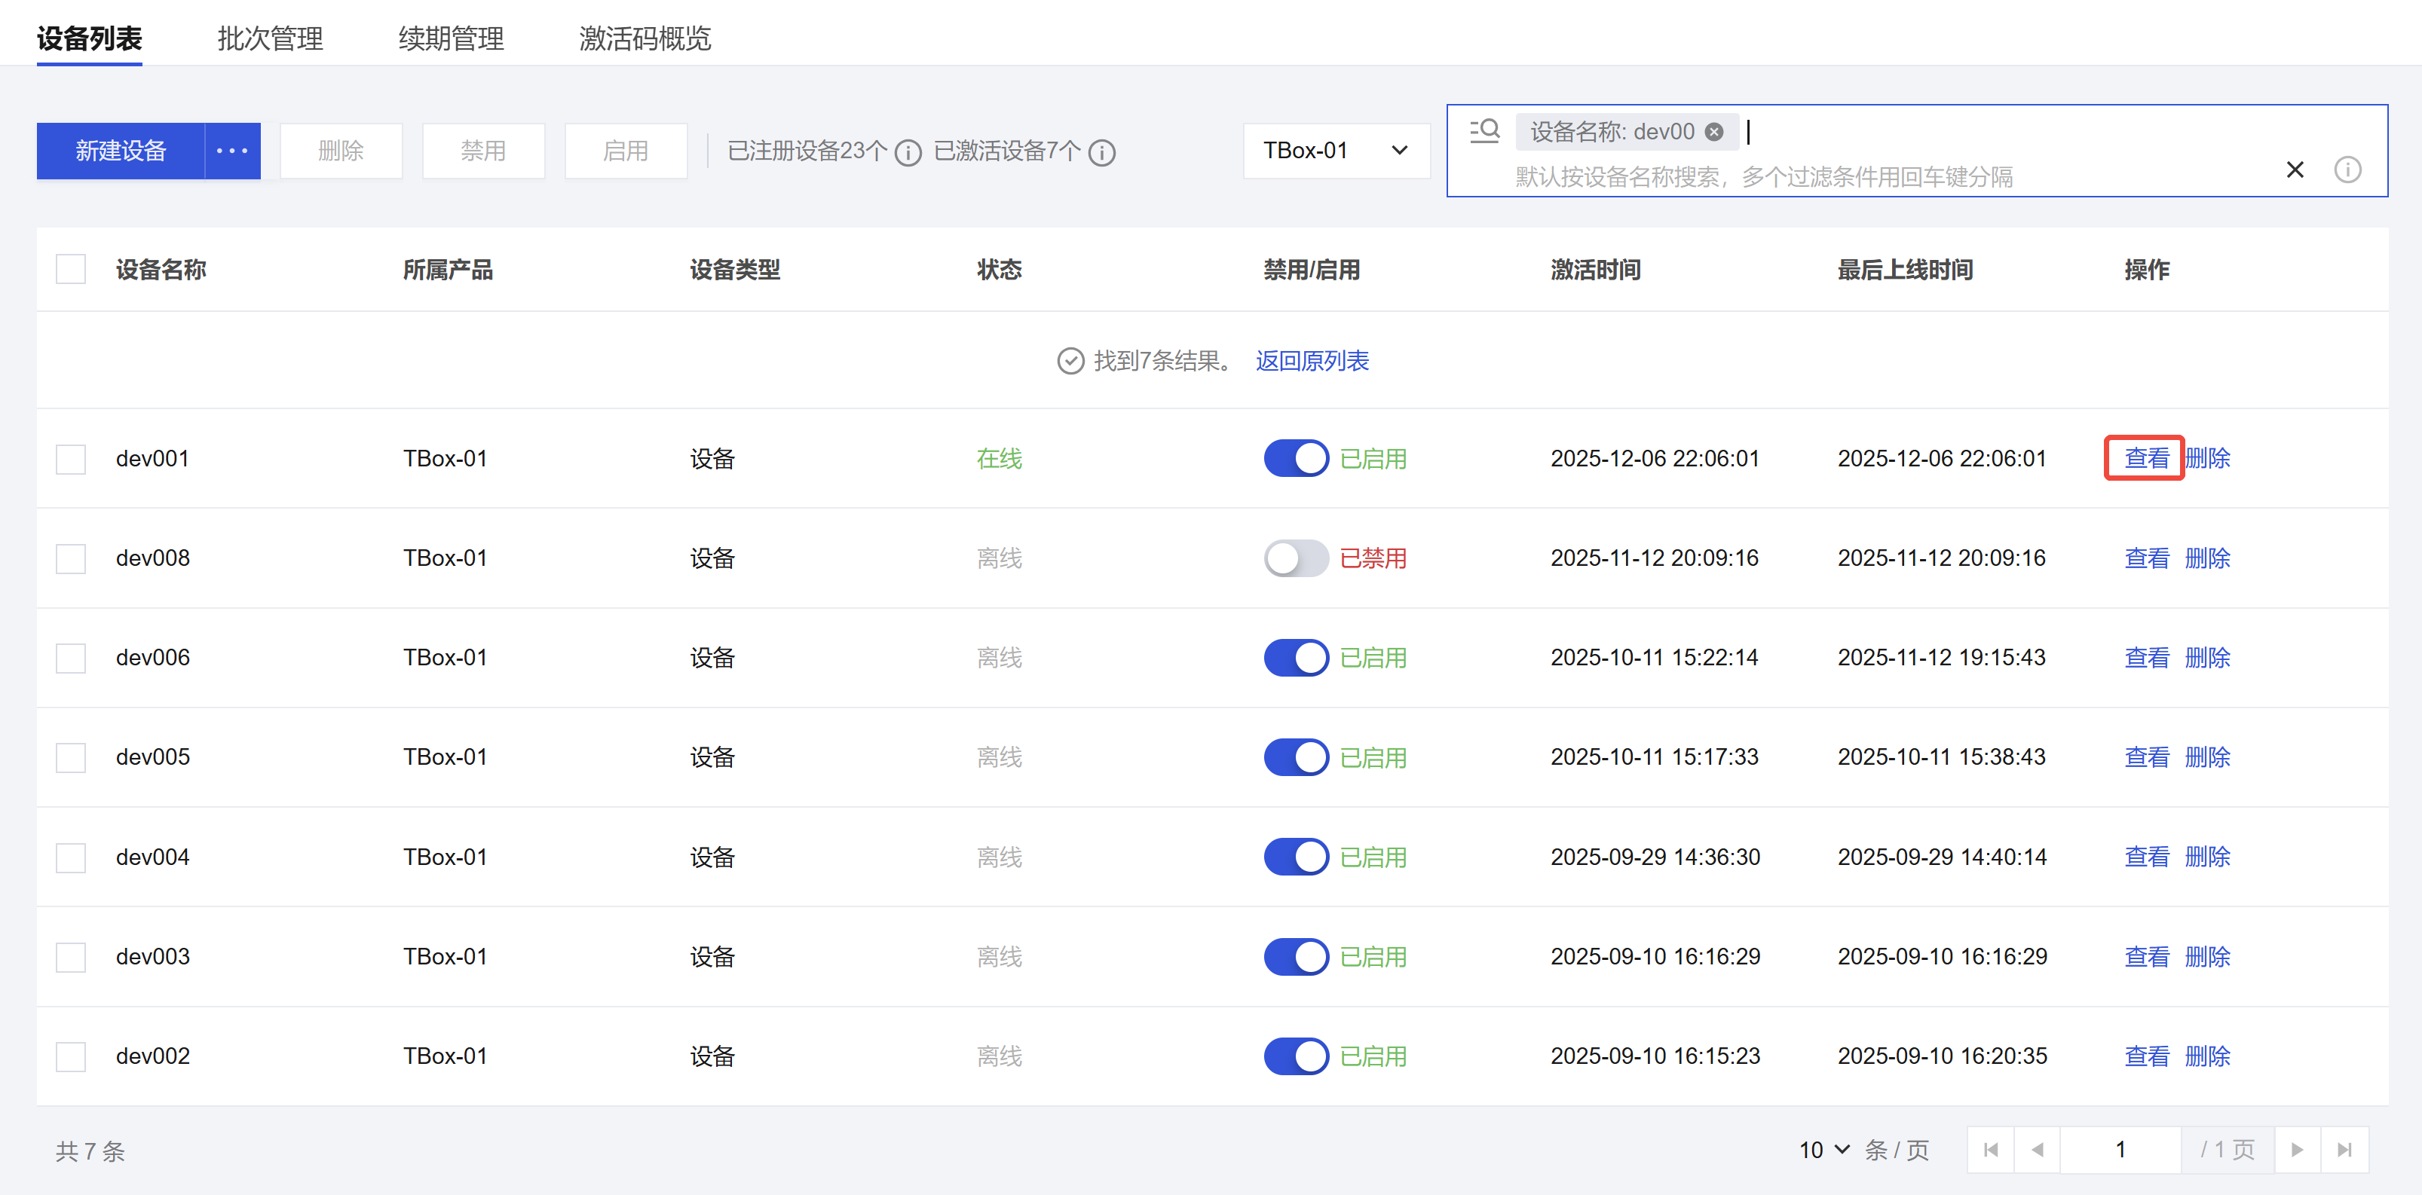Click the next page arrow
2422x1195 pixels.
click(2297, 1150)
